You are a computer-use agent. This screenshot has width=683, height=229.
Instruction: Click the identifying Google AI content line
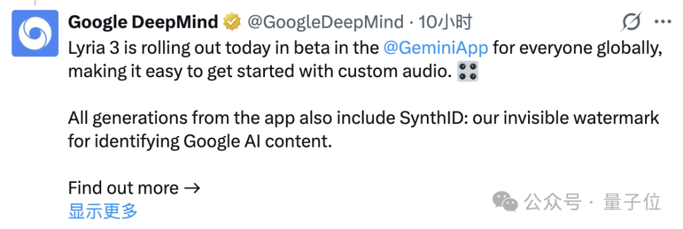tap(200, 142)
